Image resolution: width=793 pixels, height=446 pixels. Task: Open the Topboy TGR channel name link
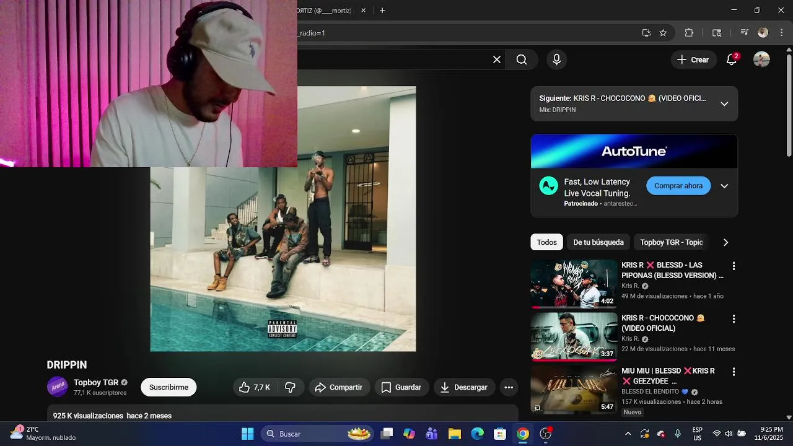click(x=96, y=382)
